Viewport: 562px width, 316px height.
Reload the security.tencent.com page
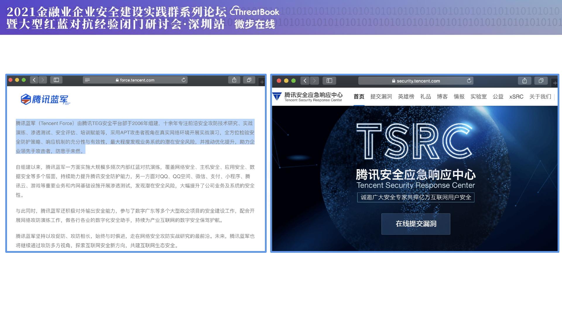point(469,81)
